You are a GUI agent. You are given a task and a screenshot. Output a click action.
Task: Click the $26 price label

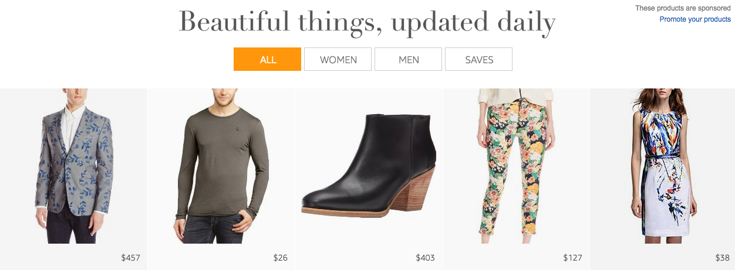280,258
